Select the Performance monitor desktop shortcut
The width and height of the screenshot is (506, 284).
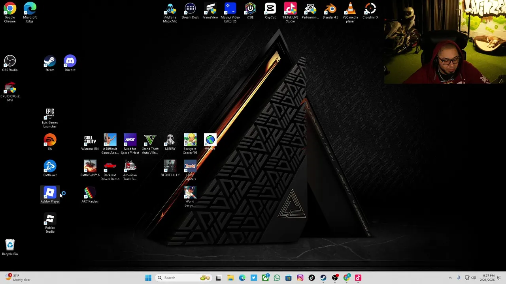310,11
